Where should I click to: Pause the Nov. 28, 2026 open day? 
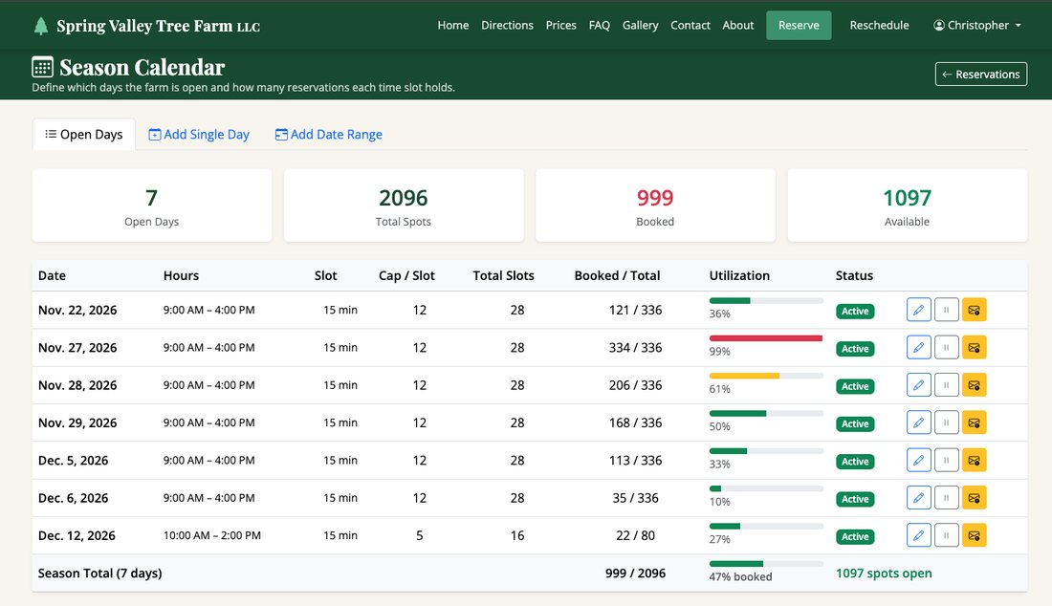[946, 385]
